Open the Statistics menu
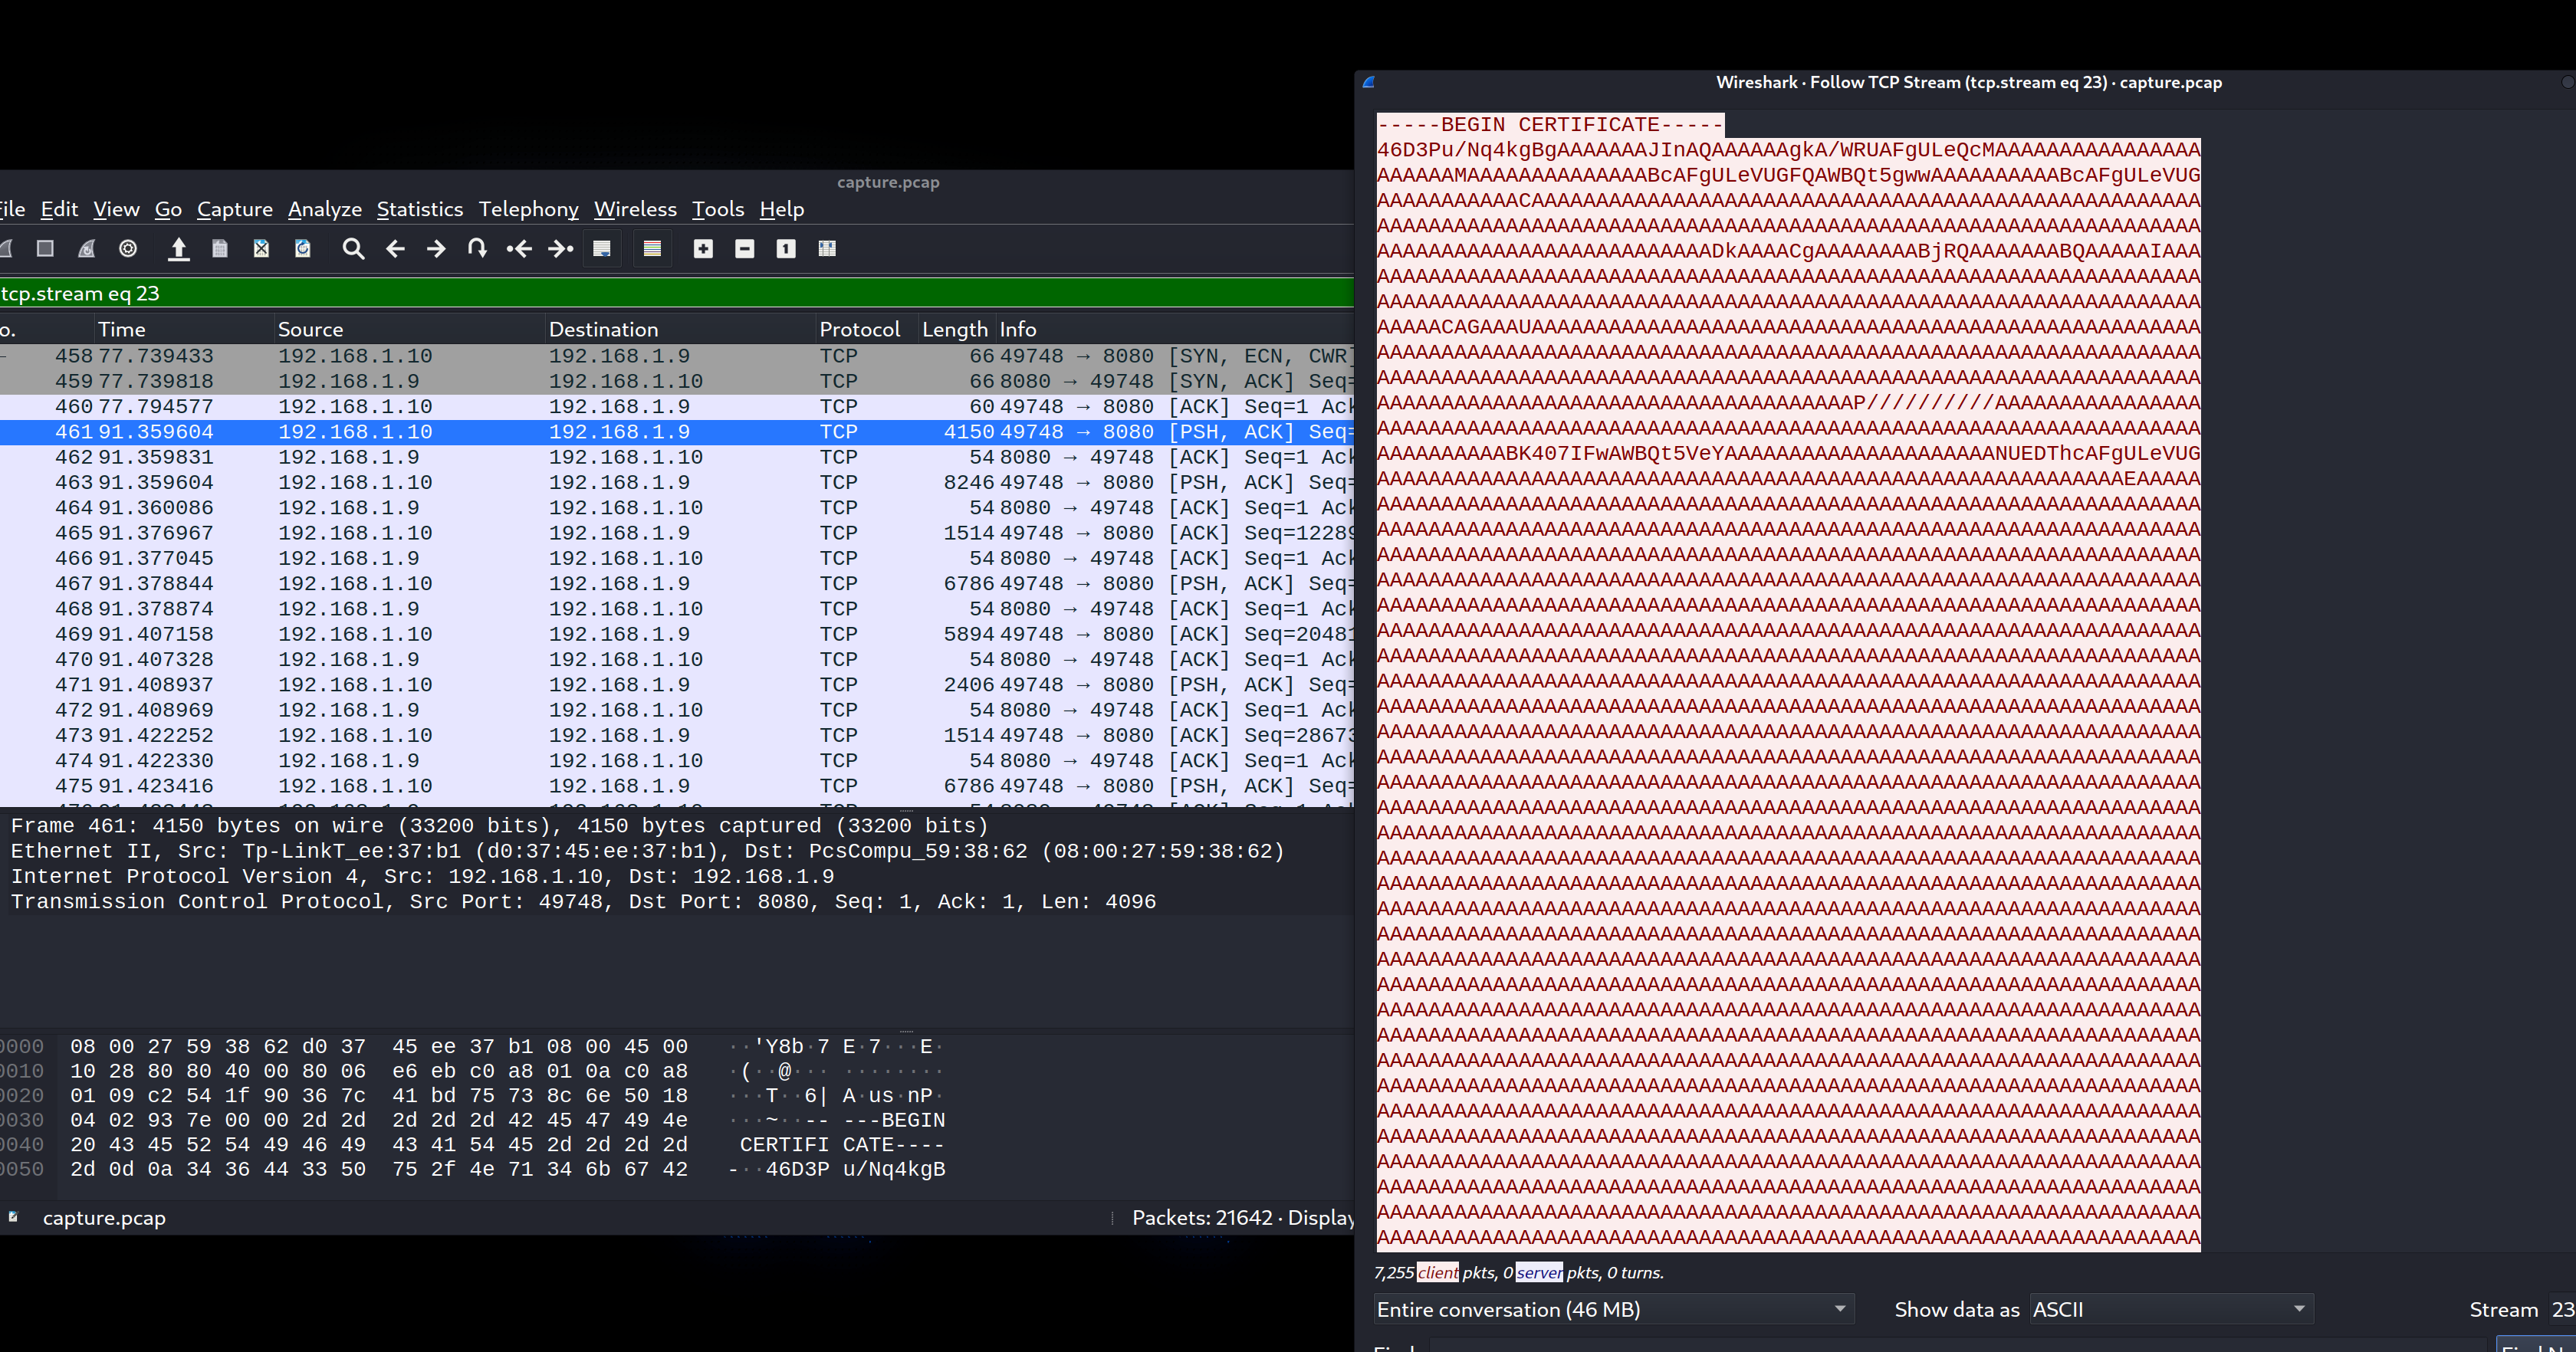This screenshot has width=2576, height=1352. tap(419, 209)
